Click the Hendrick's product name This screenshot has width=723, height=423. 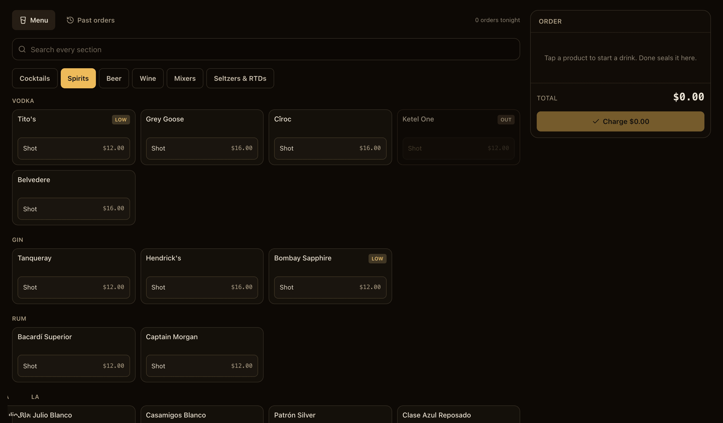click(163, 258)
